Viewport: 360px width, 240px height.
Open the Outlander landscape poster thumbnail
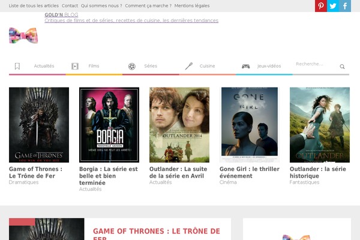(320, 125)
